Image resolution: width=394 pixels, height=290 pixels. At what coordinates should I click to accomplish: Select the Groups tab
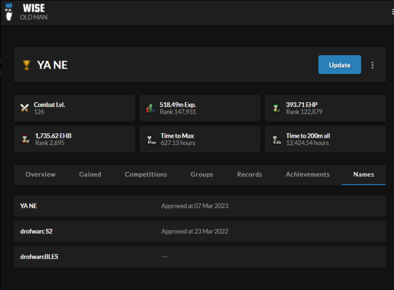pos(202,174)
